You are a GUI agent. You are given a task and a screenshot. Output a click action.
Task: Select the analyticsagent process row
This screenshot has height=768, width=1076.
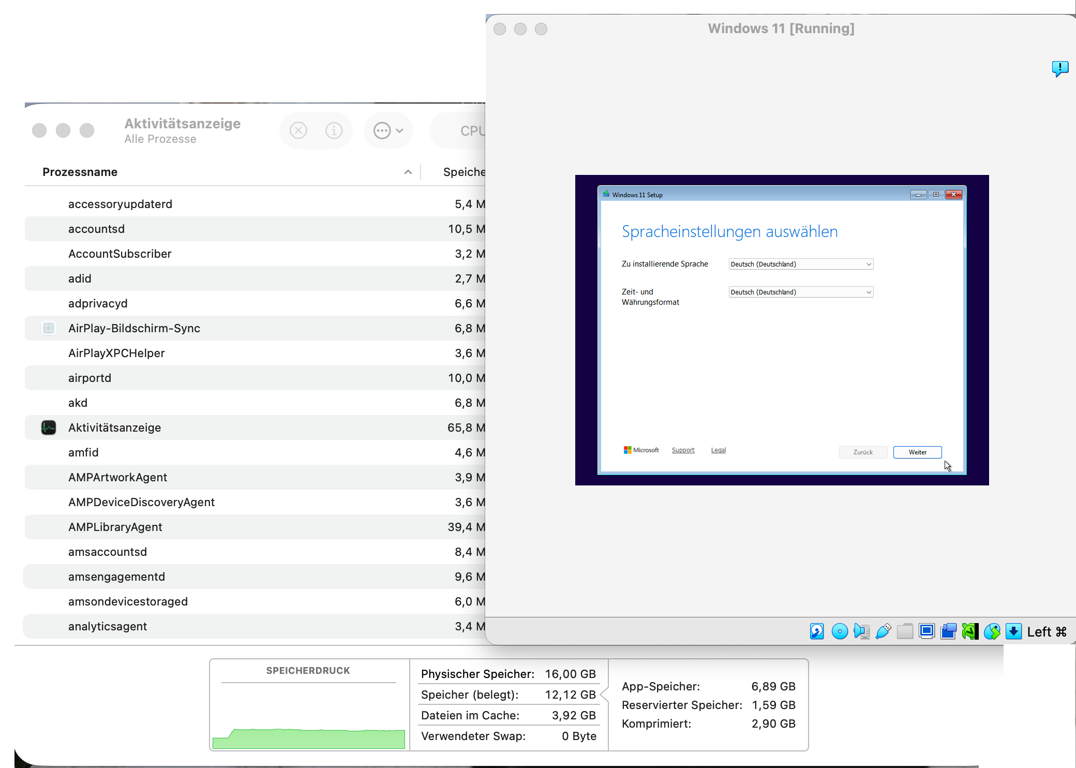255,626
